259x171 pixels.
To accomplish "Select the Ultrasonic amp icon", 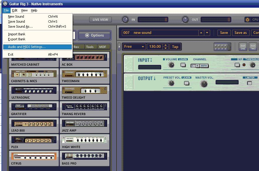I will point(34,90).
